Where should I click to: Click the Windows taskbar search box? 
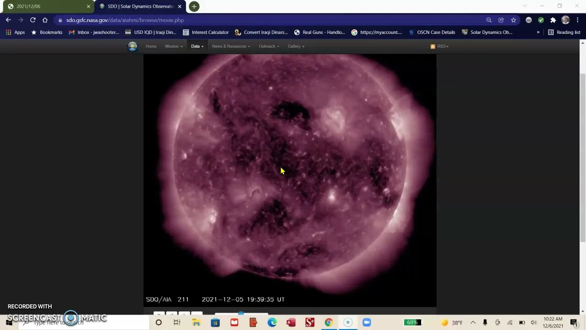(x=84, y=323)
